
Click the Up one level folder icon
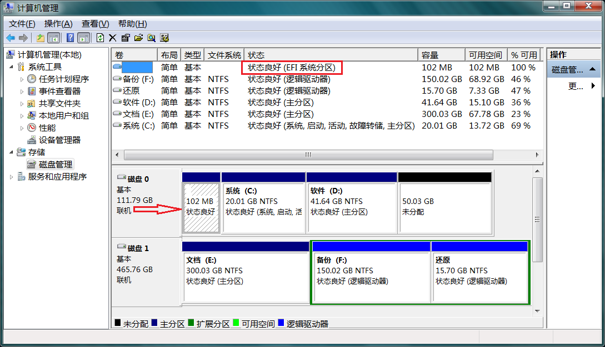coord(40,38)
